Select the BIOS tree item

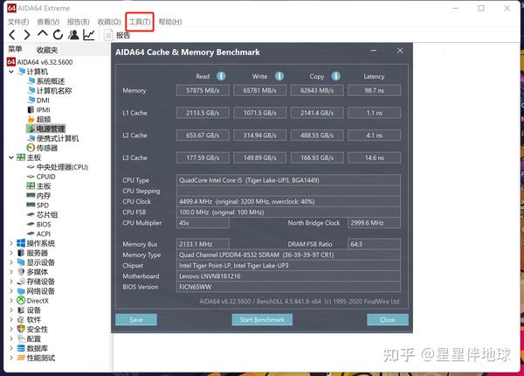click(x=44, y=224)
